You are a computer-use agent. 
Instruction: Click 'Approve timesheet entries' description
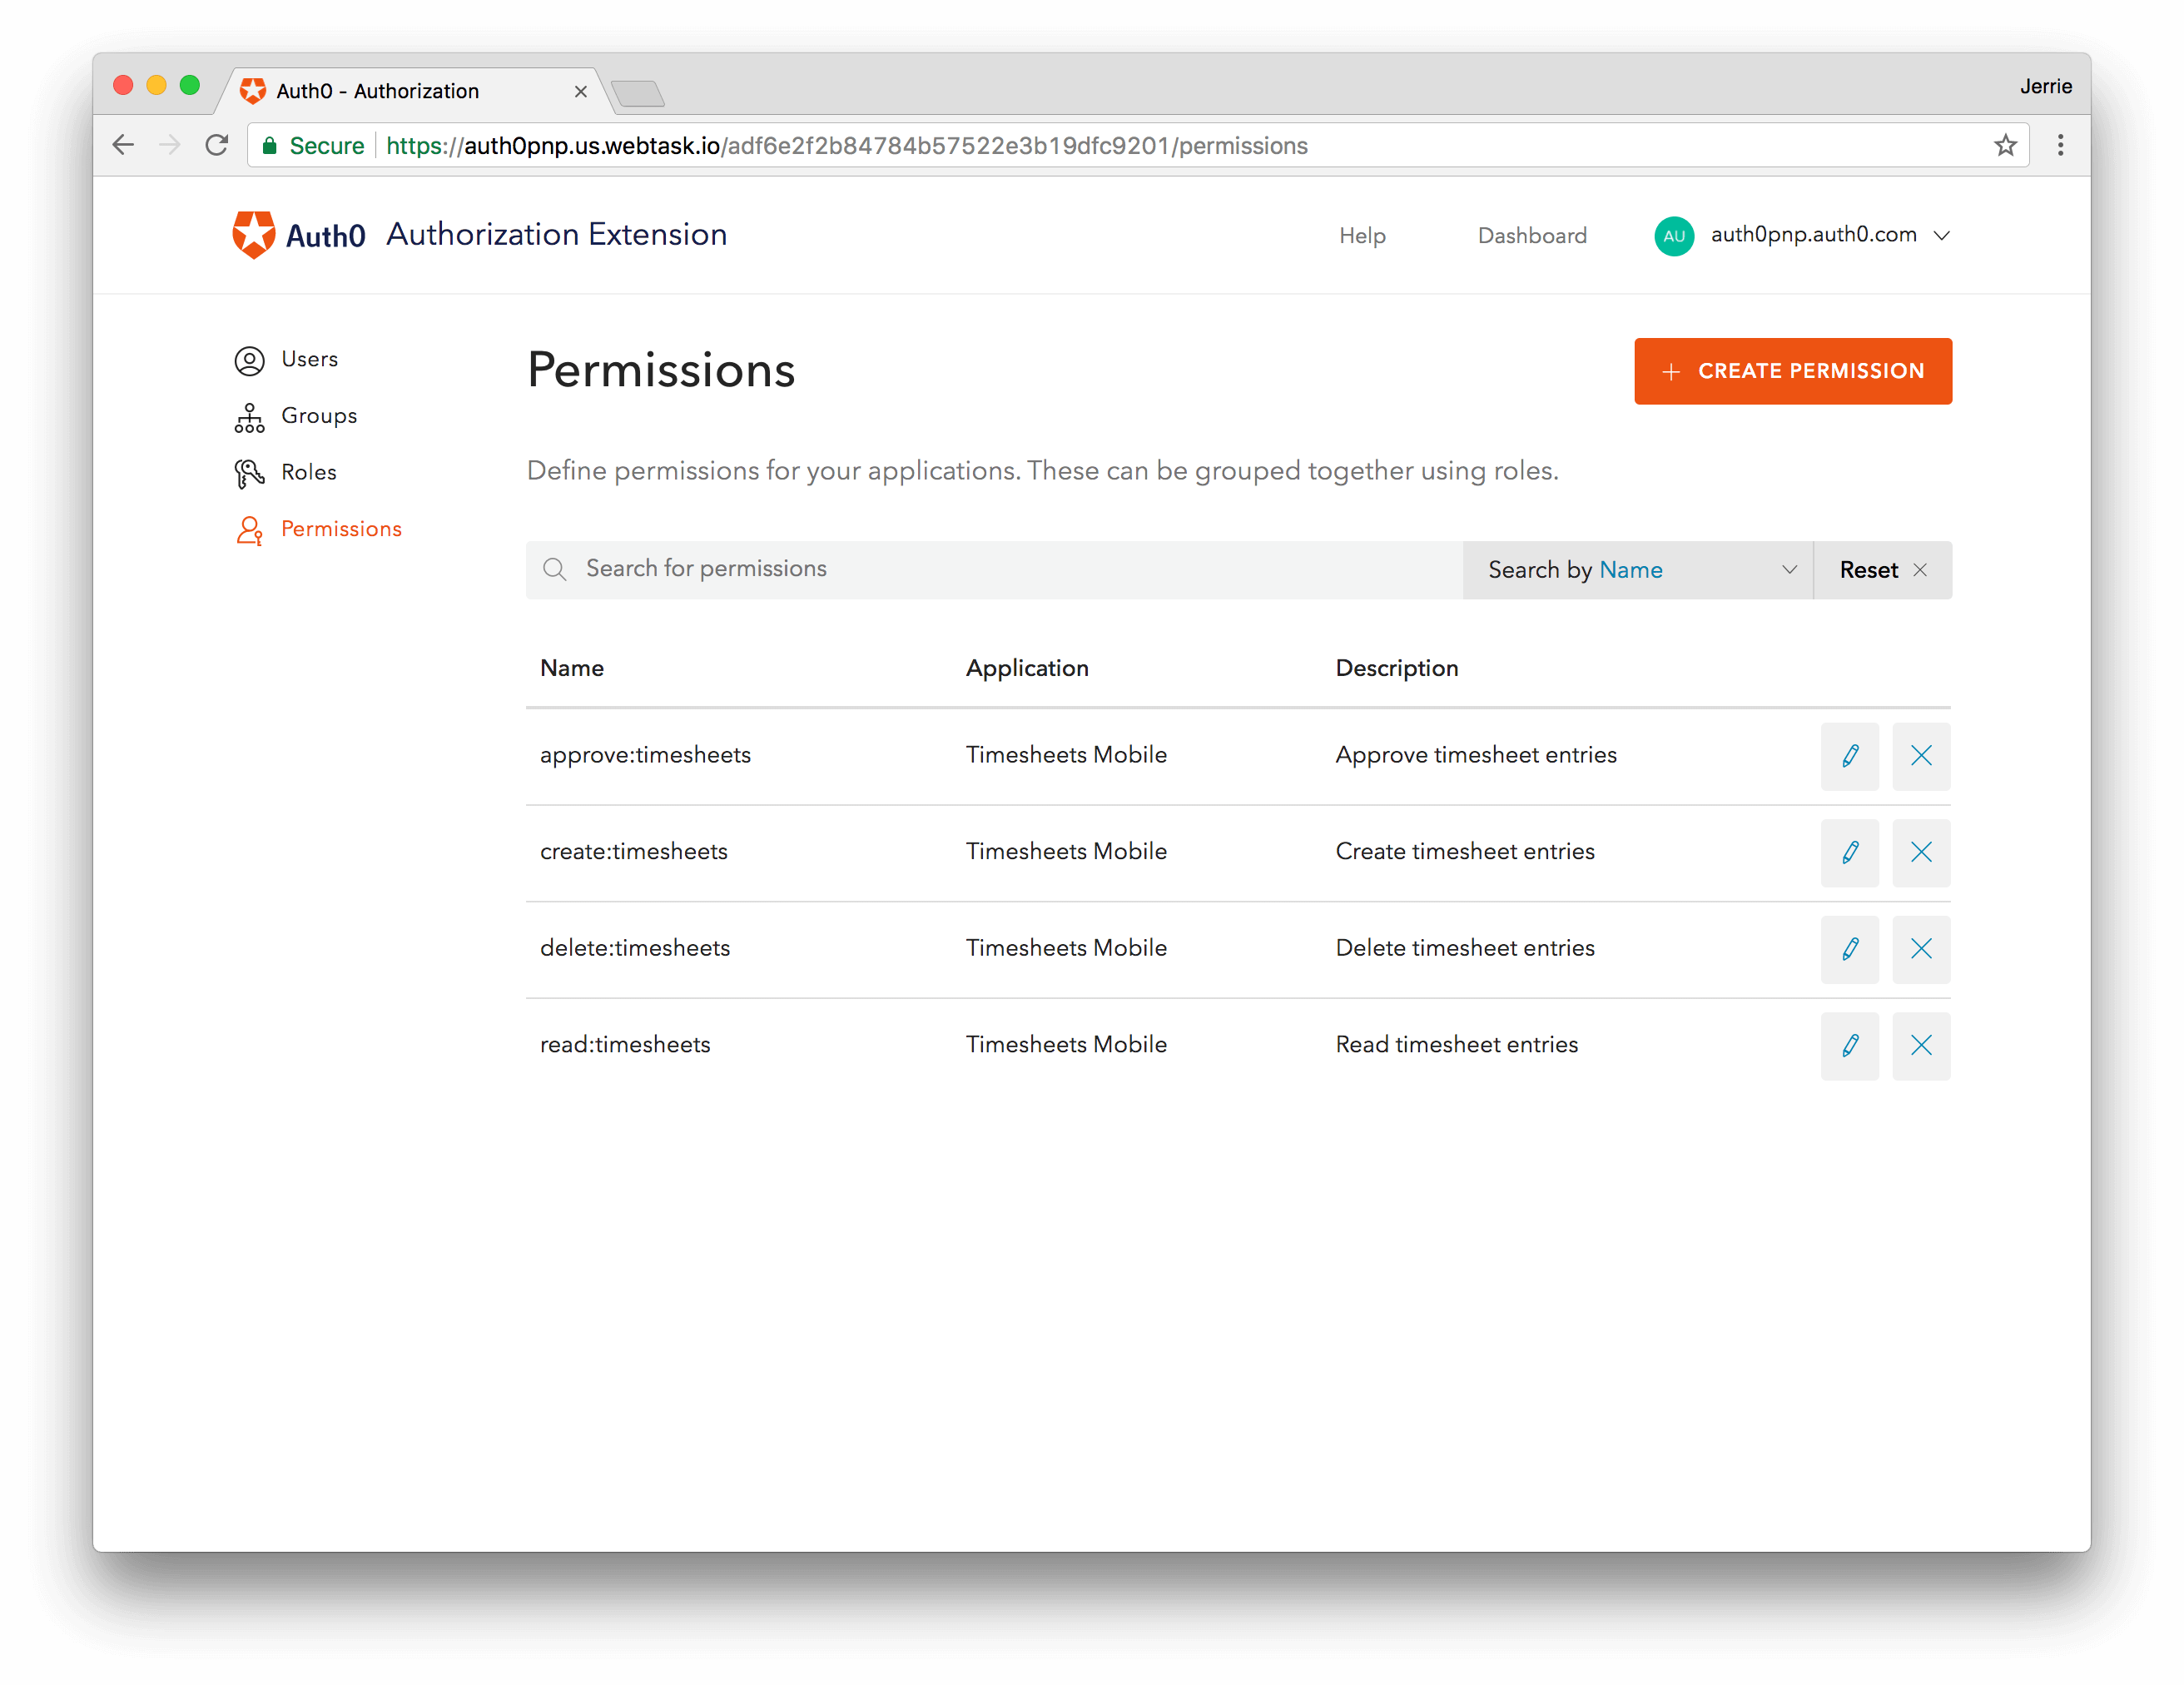pos(1475,755)
